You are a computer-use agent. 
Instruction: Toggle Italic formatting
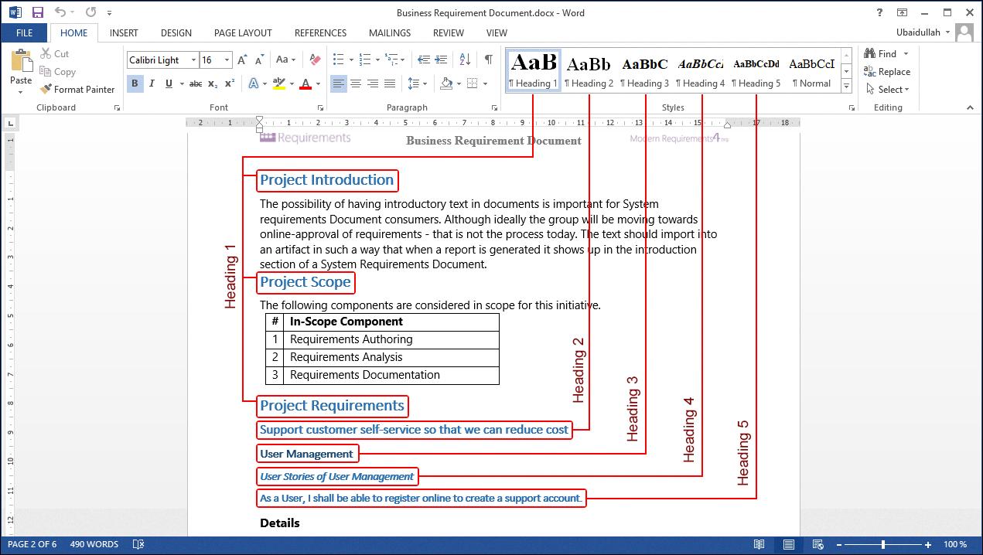(152, 83)
